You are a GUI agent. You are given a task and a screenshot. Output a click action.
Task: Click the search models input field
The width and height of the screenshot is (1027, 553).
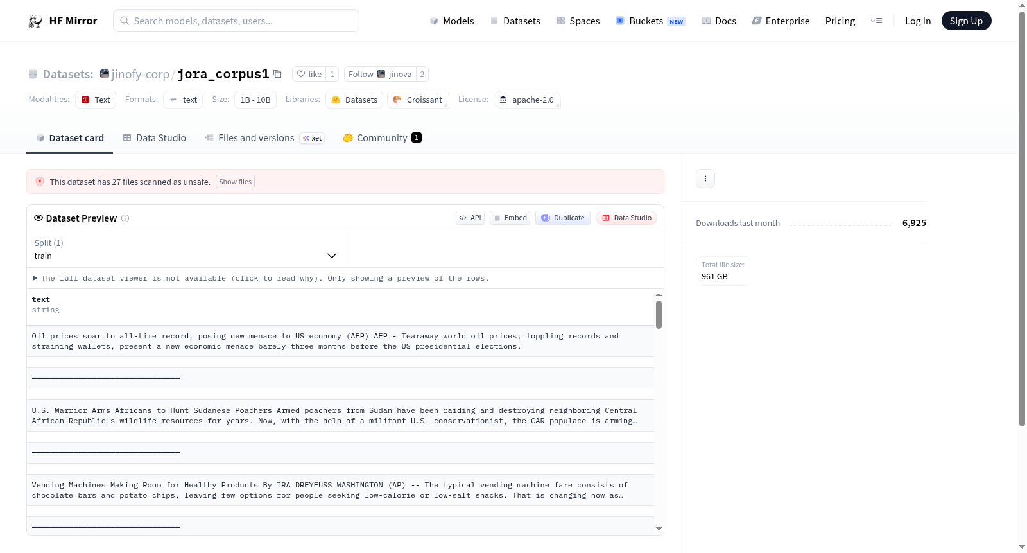click(x=236, y=21)
